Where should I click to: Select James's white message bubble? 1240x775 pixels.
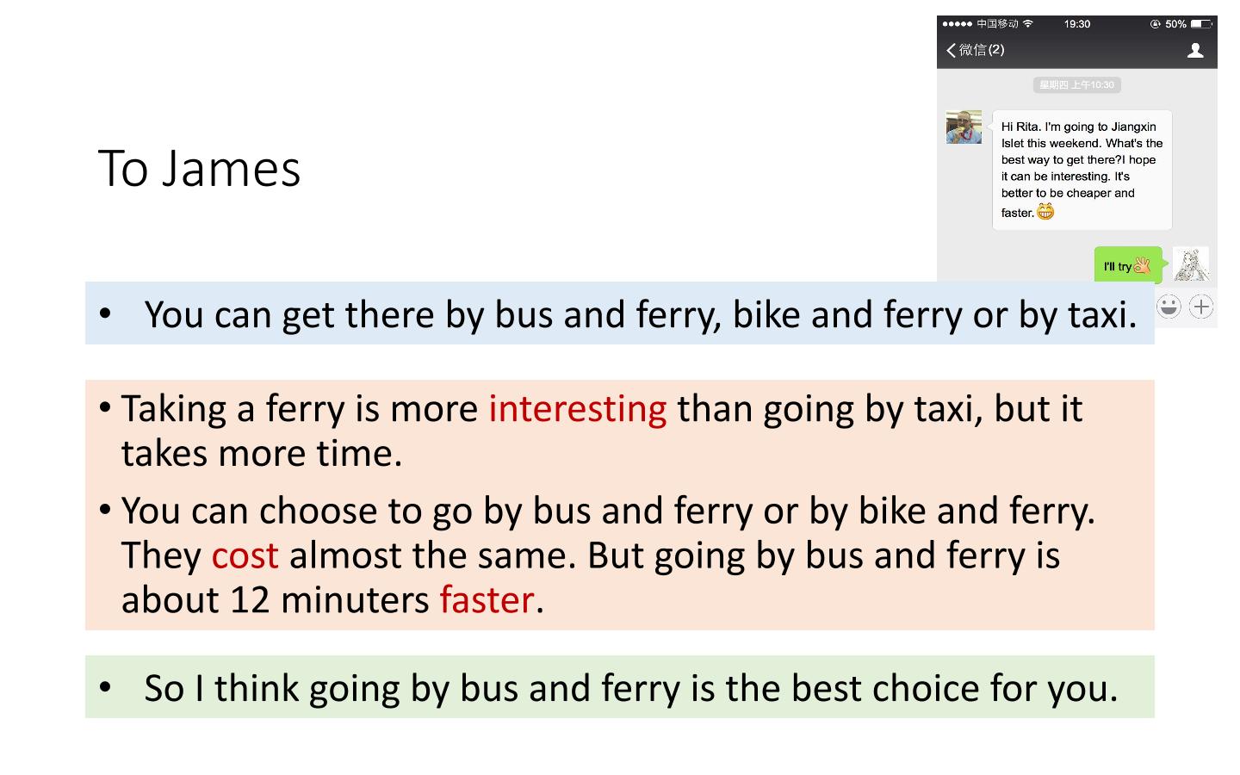point(1082,170)
